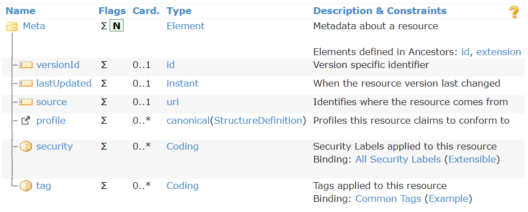Select the lastUpdated element name
This screenshot has width=528, height=212.
click(64, 83)
